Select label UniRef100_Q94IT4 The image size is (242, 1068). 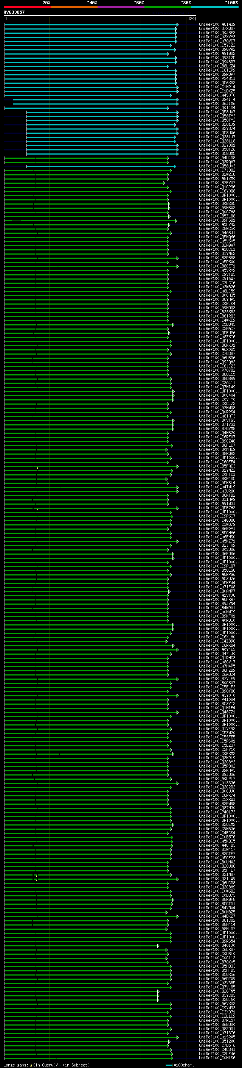pyautogui.click(x=217, y=100)
